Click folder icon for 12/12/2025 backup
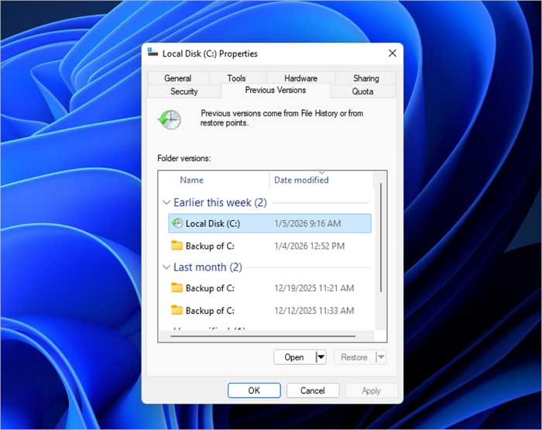 (177, 311)
